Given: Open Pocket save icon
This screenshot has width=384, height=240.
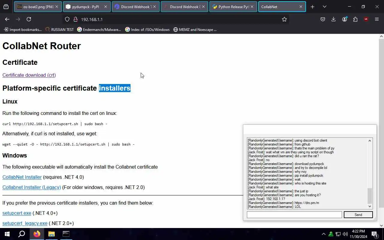Looking at the screenshot, I should (323, 19).
